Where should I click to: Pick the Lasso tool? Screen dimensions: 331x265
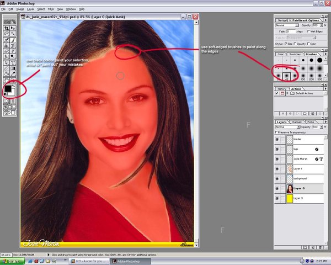point(7,34)
